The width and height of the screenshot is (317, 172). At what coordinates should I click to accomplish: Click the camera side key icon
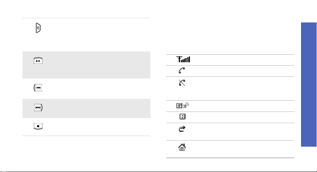click(x=38, y=28)
